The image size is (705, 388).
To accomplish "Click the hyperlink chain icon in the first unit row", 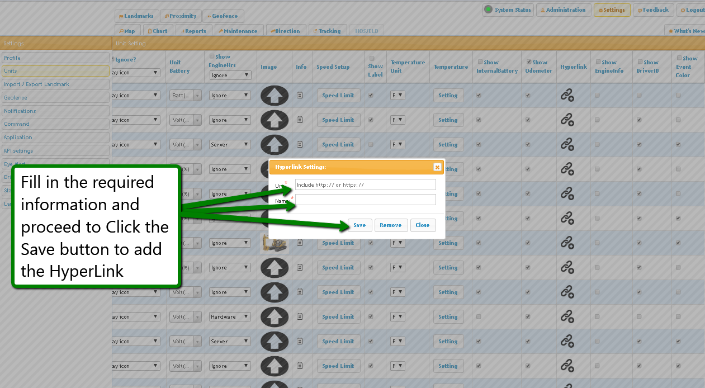I will point(567,96).
